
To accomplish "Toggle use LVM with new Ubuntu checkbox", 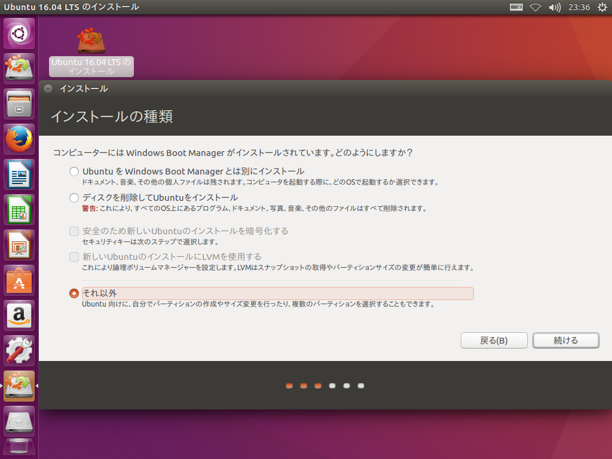I will 74,257.
